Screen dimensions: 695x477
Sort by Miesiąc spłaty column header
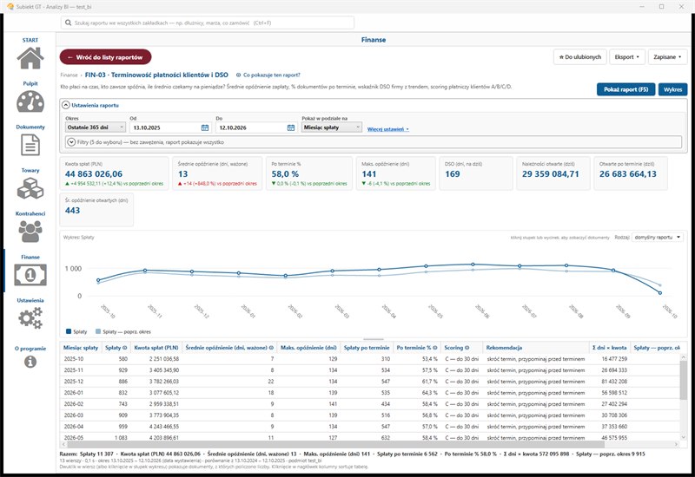pyautogui.click(x=81, y=348)
